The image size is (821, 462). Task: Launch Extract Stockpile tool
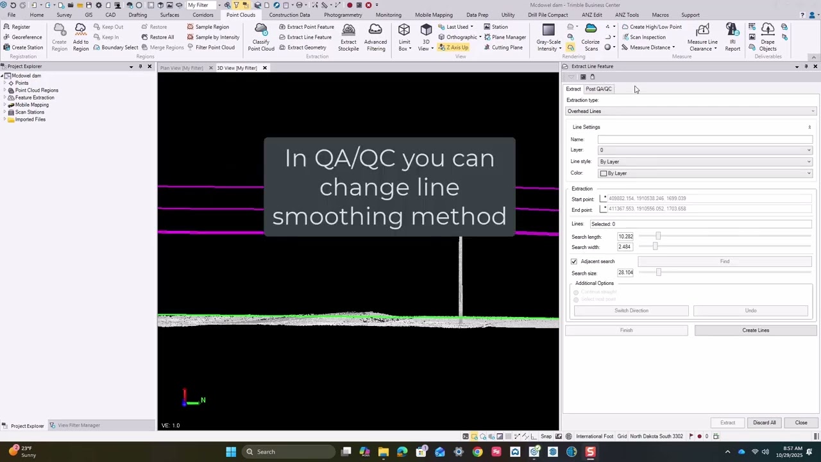[348, 37]
